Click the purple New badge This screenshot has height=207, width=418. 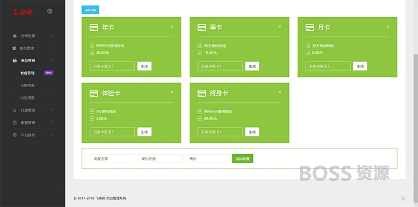click(49, 73)
